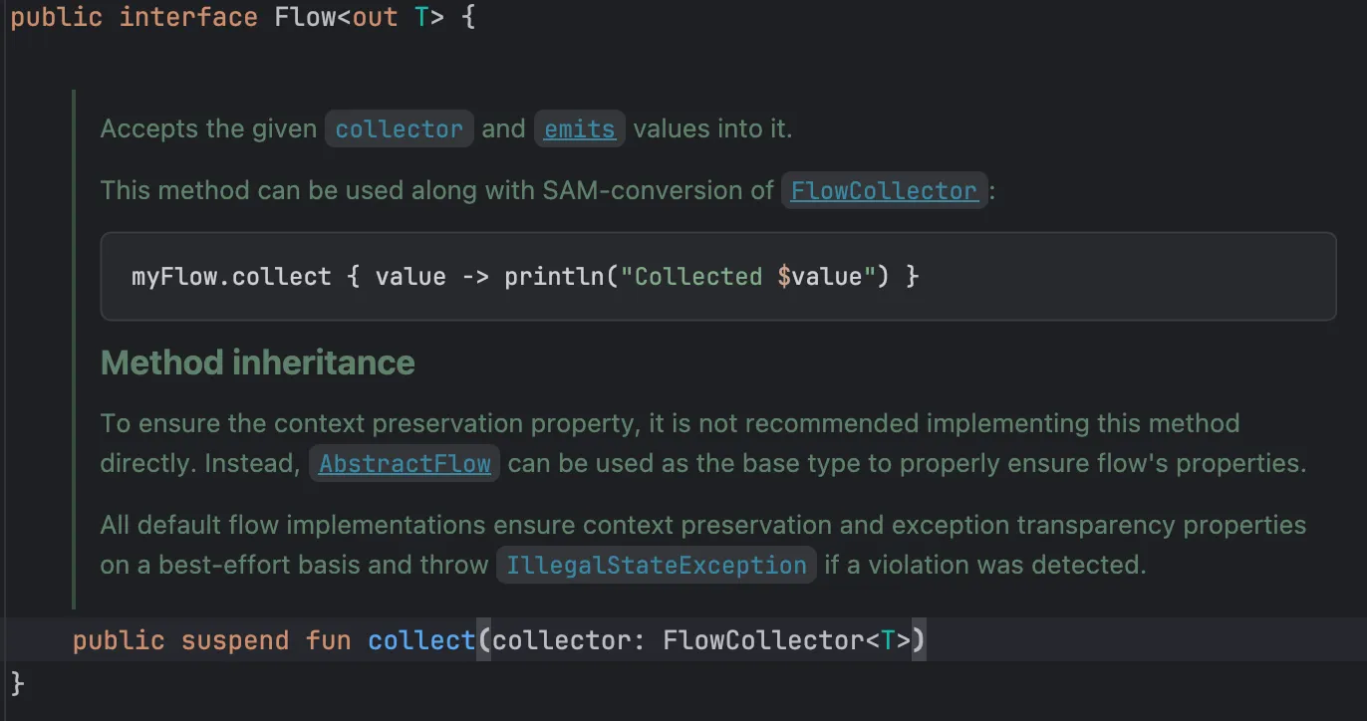Click the 'suspend' keyword
The width and height of the screenshot is (1367, 721).
(235, 640)
